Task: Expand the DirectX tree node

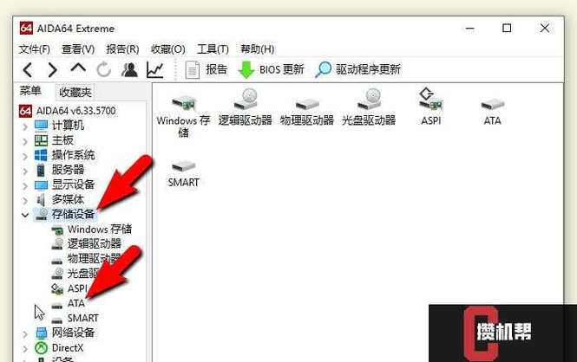Action: [25, 348]
